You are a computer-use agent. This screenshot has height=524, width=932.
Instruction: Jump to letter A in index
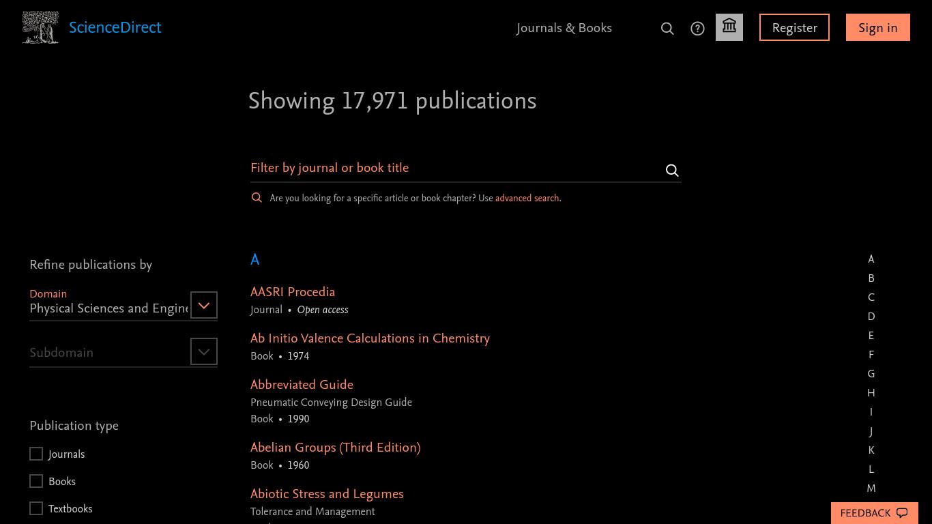[x=871, y=259]
